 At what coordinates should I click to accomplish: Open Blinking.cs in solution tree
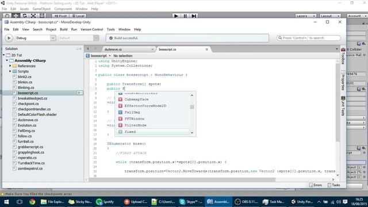click(x=26, y=87)
